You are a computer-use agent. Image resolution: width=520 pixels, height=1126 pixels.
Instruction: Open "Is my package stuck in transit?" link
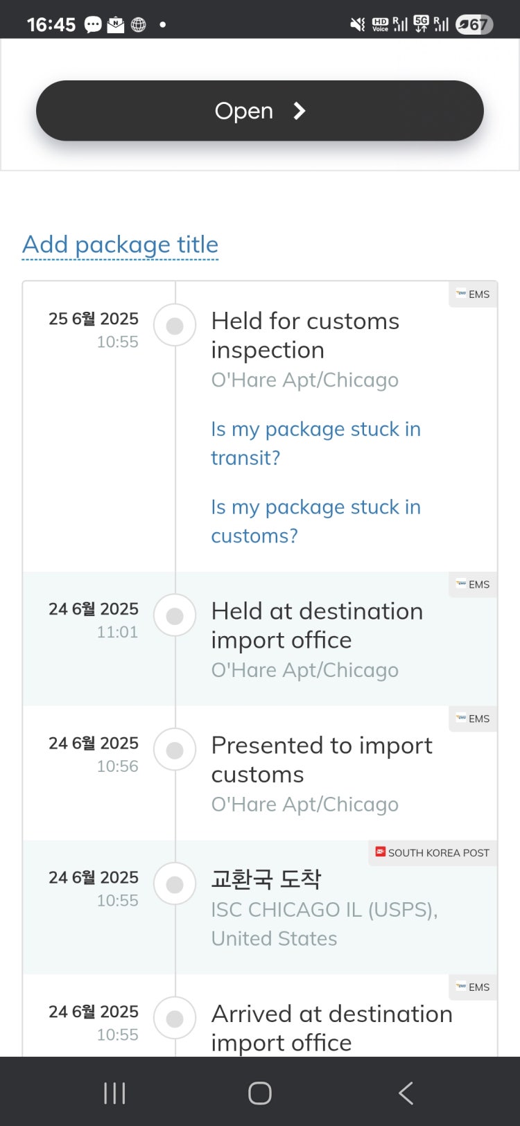coord(315,443)
